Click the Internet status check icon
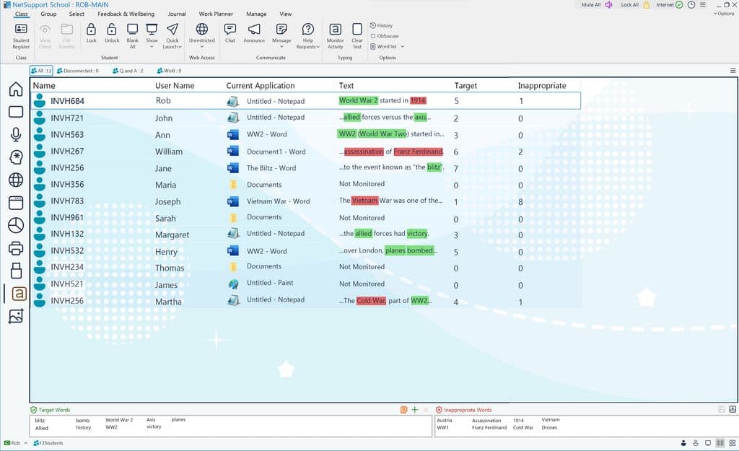 pos(679,5)
